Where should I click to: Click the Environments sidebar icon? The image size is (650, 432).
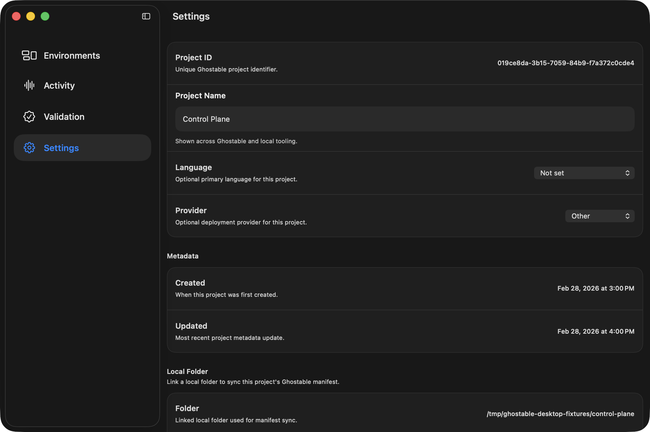(x=29, y=56)
